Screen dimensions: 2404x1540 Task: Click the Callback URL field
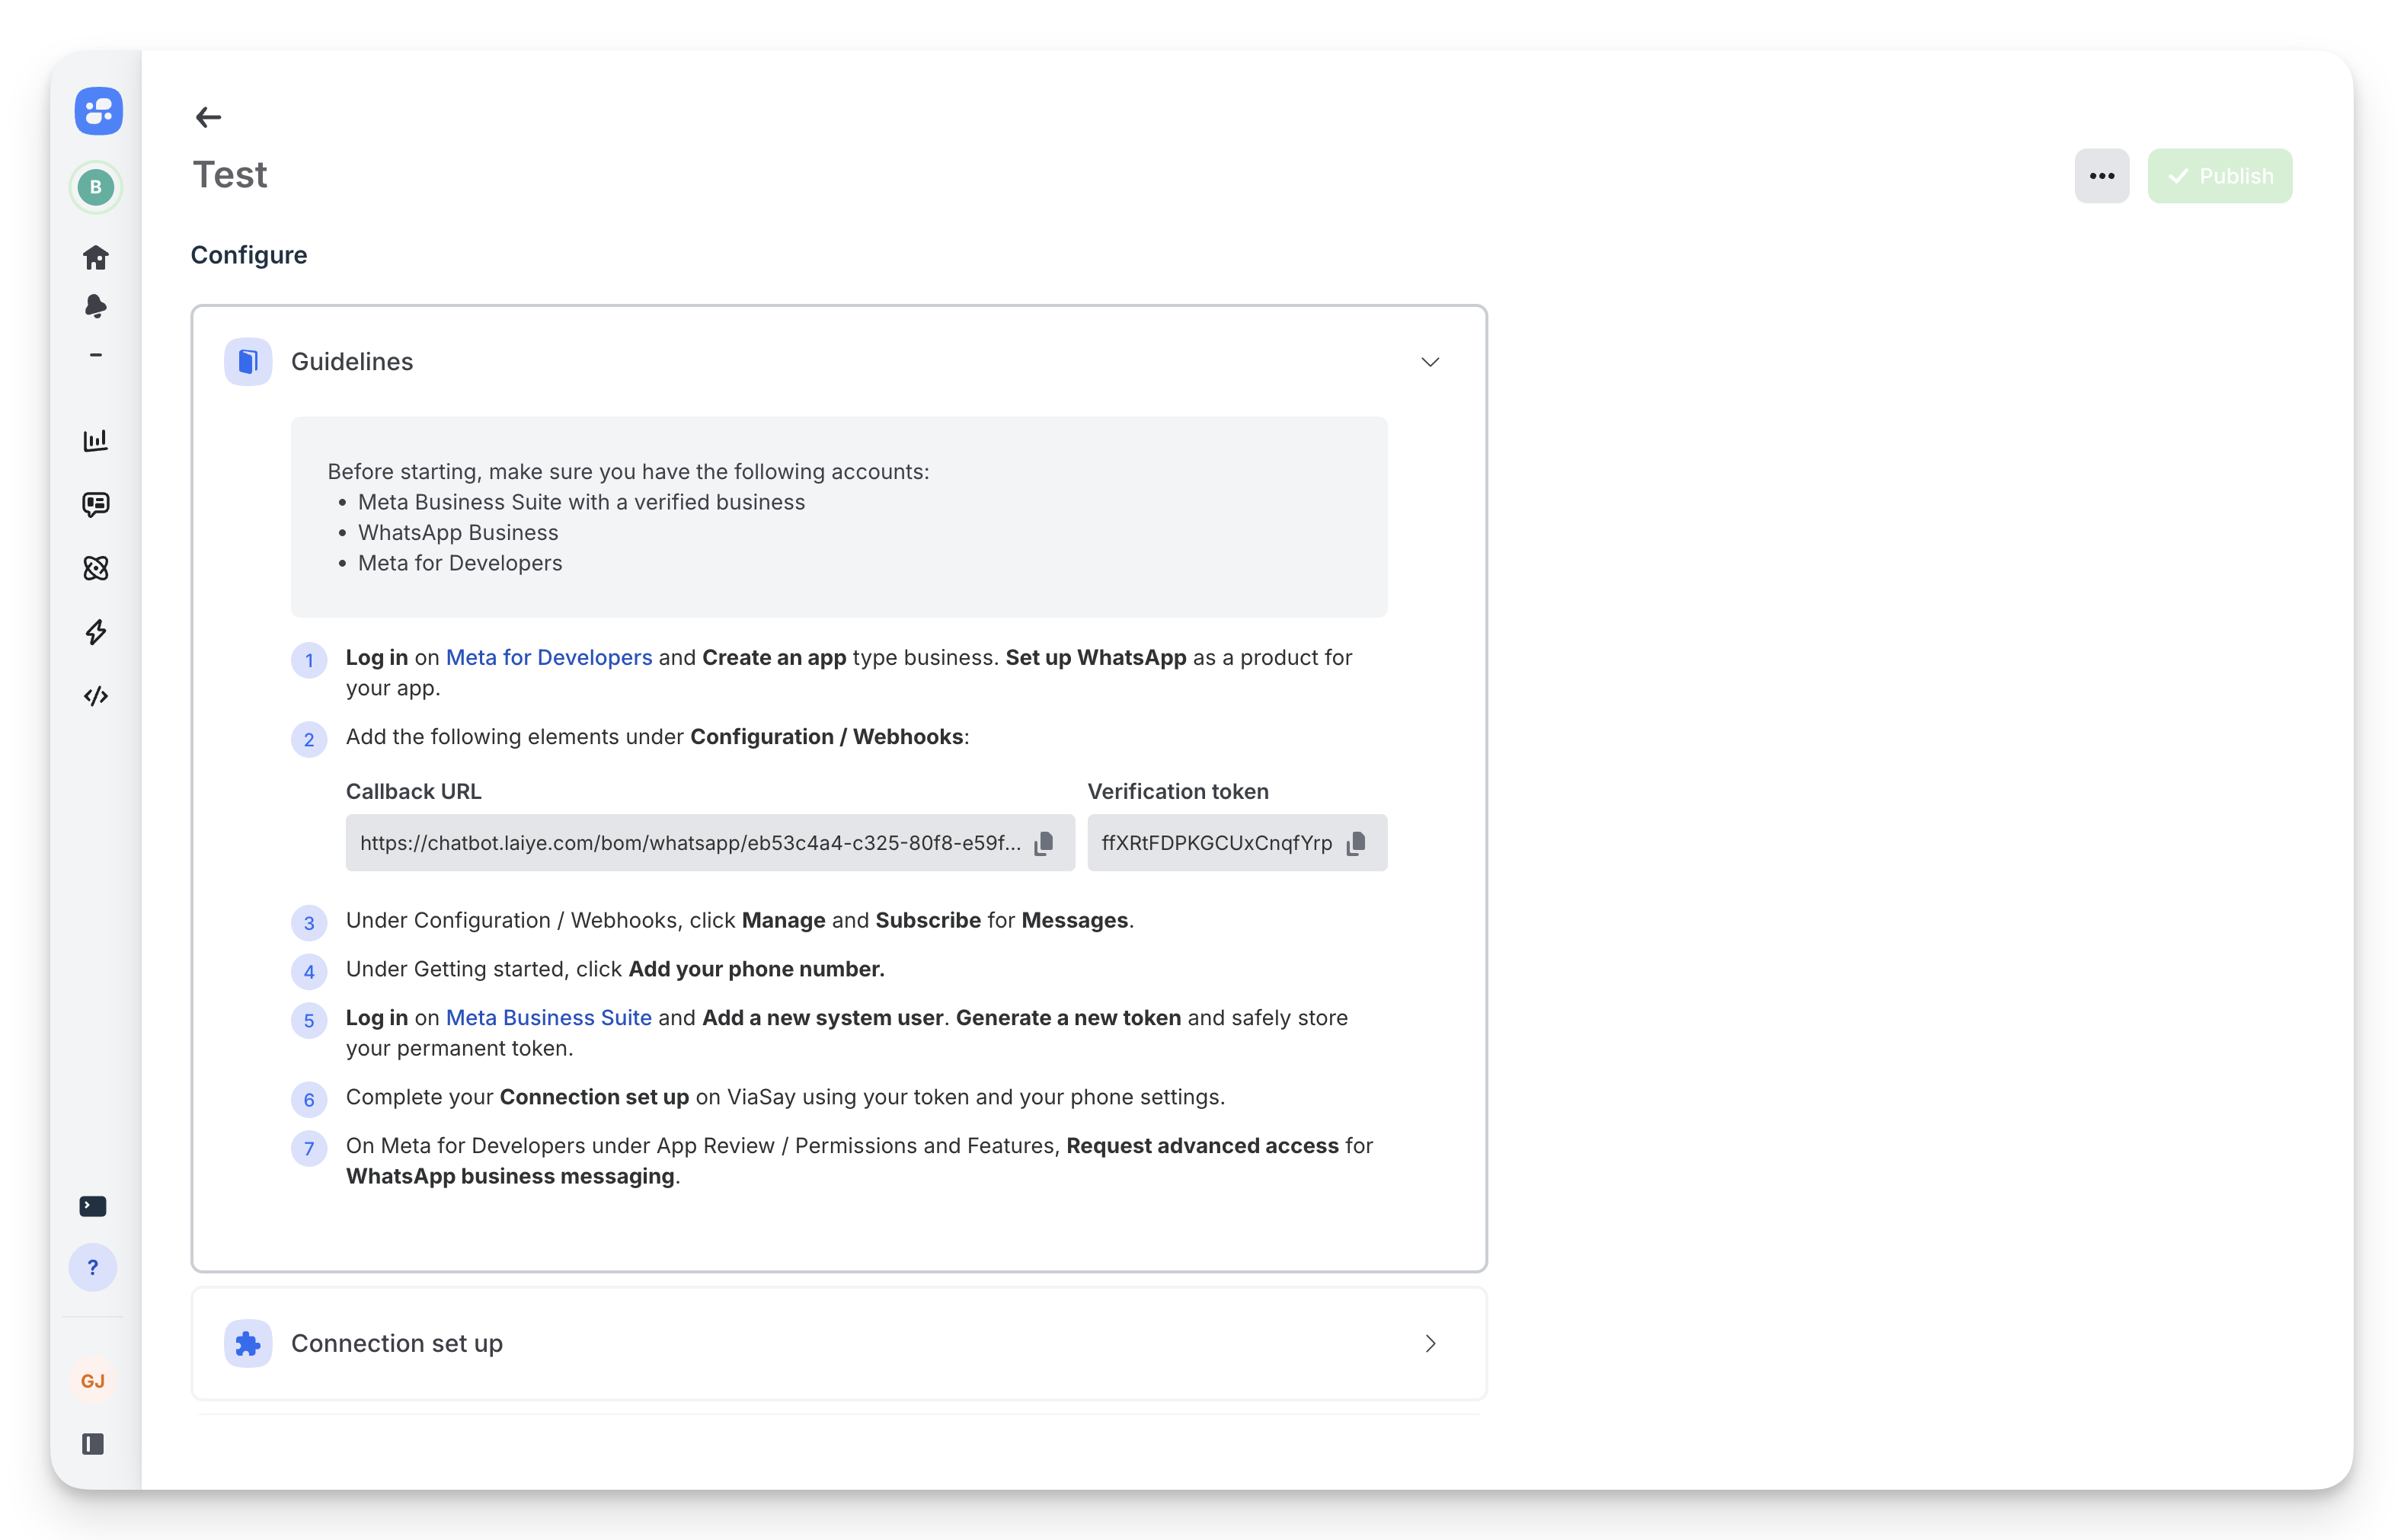pos(690,843)
